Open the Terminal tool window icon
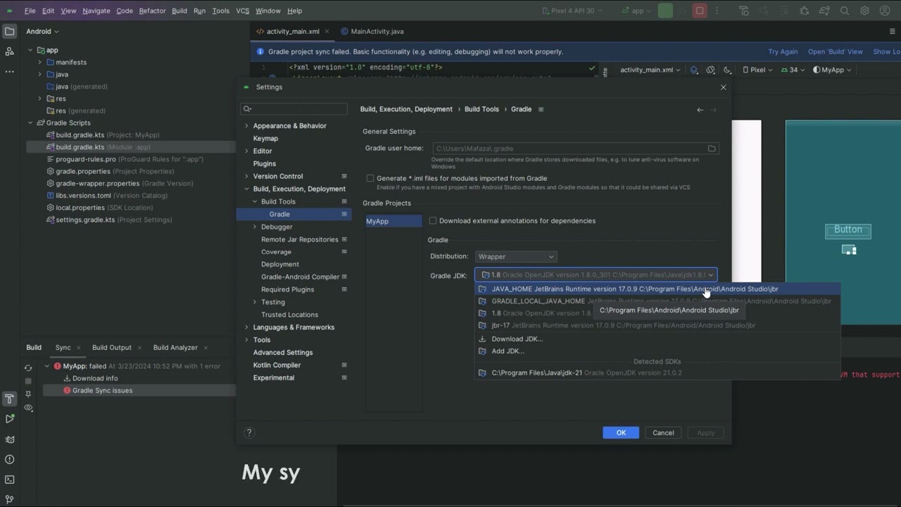 point(9,480)
